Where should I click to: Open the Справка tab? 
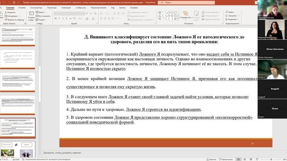point(134,8)
